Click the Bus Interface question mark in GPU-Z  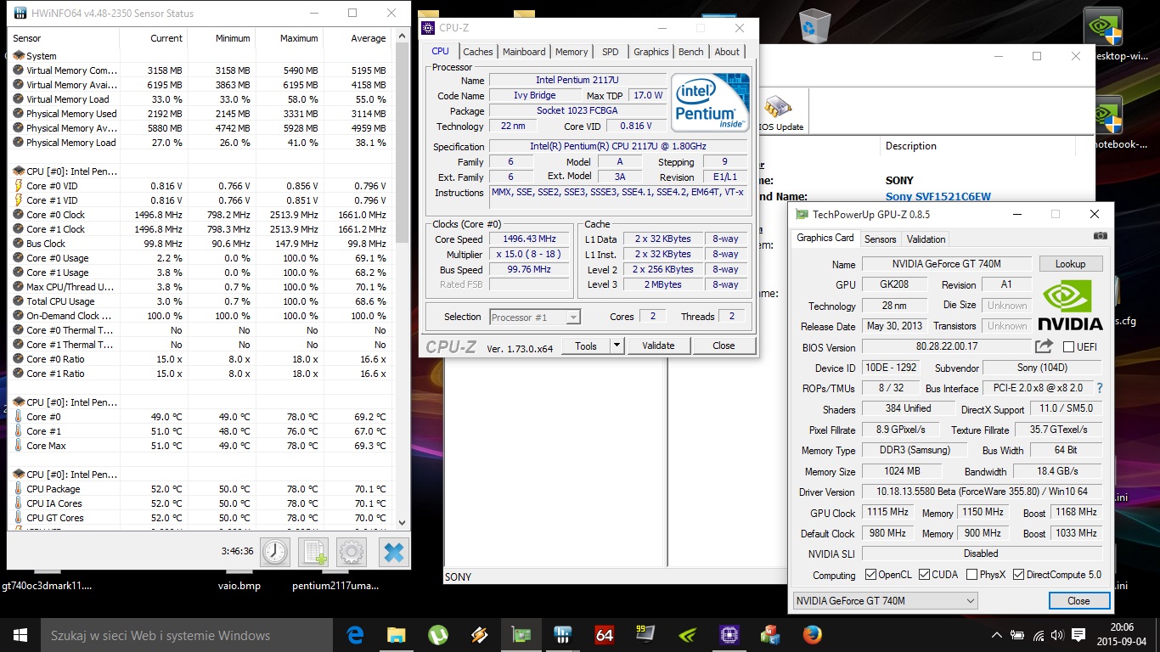[1100, 388]
